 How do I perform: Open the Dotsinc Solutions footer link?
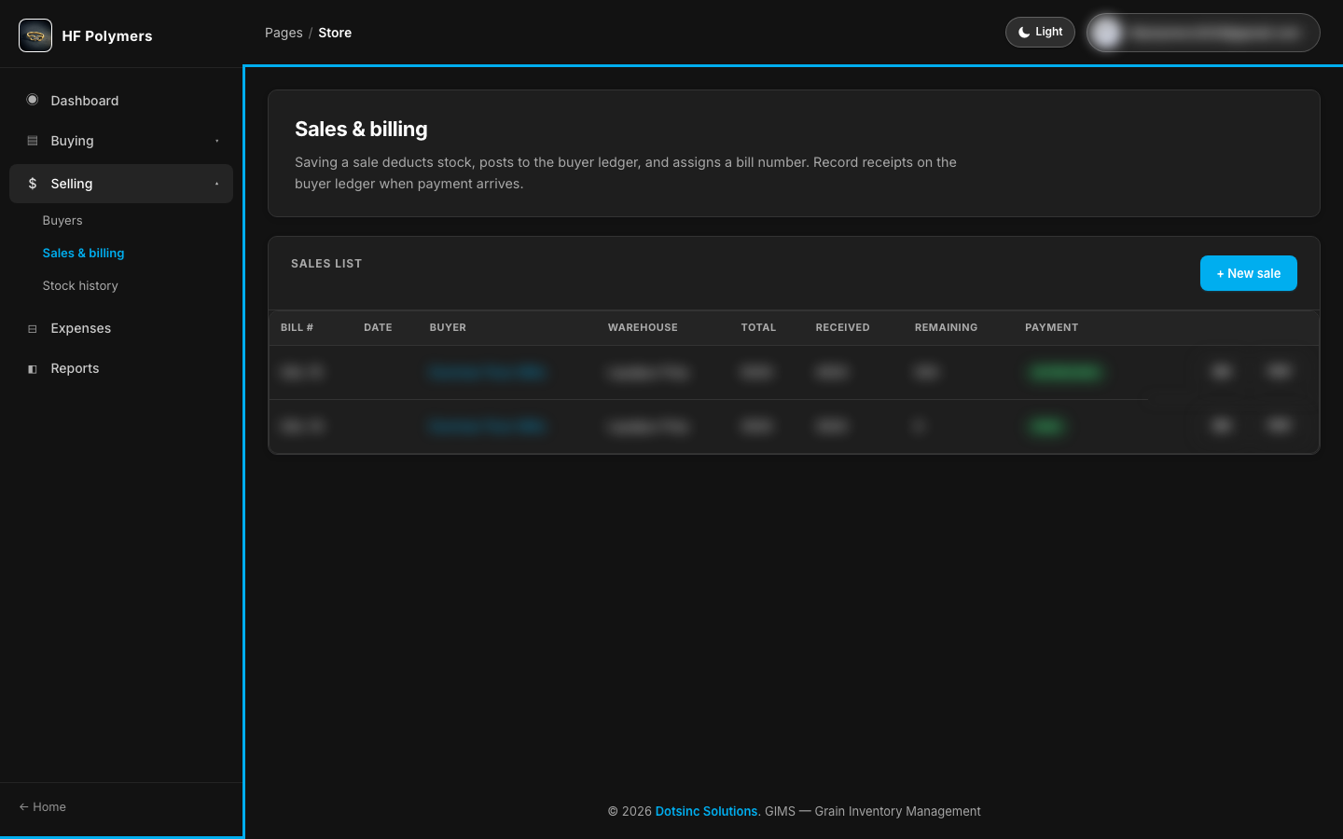coord(706,811)
